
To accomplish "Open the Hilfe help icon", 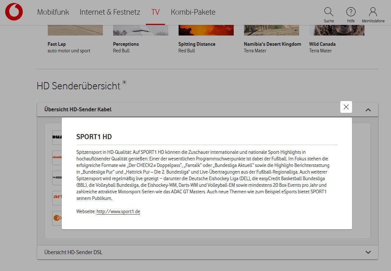I will coord(351,15).
